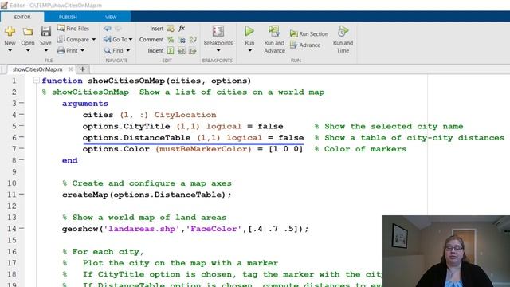Click the New file plus icon

coord(10,31)
